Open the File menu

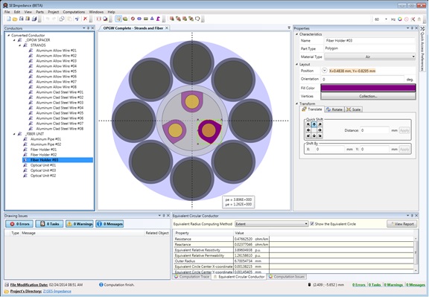[x=7, y=12]
